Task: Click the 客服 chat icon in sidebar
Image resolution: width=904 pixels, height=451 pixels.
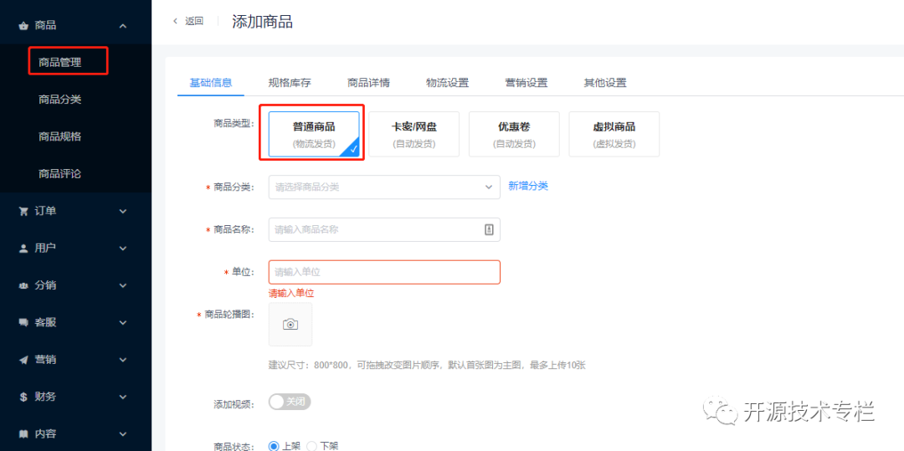Action: point(23,322)
